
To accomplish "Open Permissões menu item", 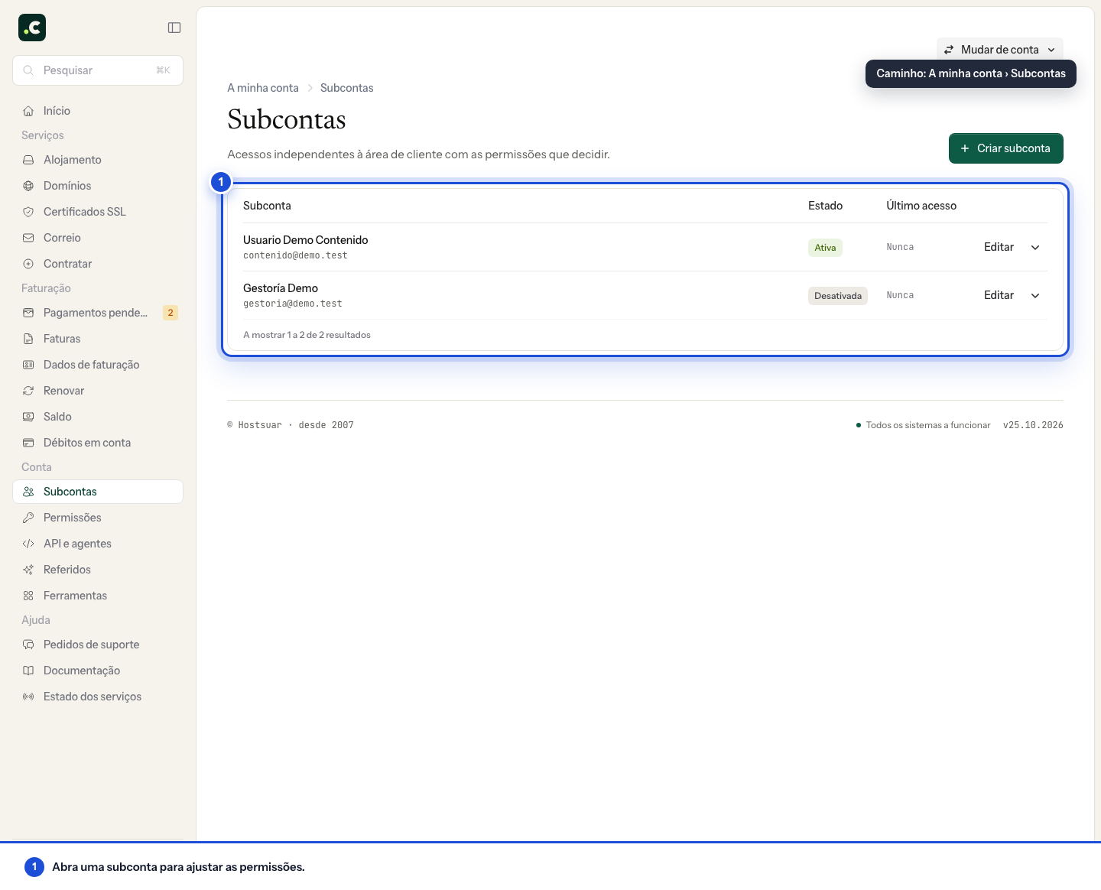I will pyautogui.click(x=98, y=518).
